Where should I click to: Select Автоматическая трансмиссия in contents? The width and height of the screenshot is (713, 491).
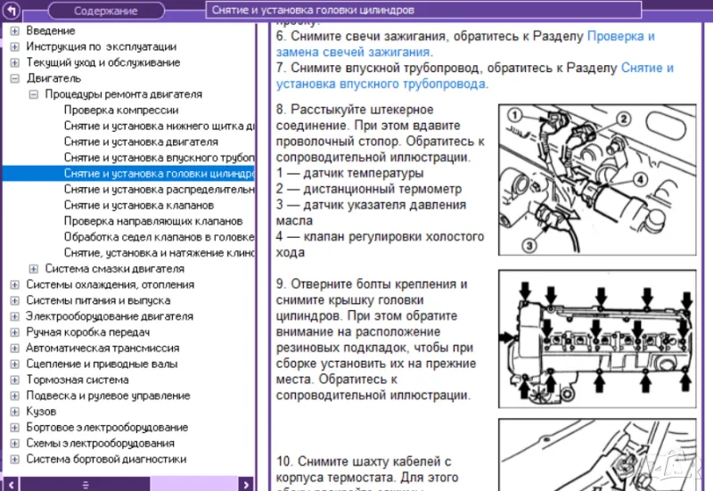pos(102,348)
